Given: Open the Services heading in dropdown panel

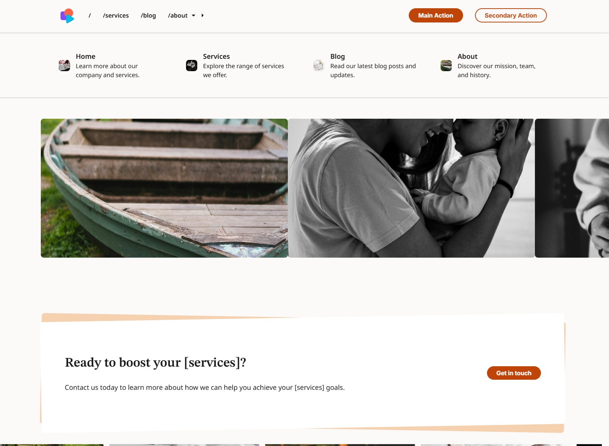Looking at the screenshot, I should click(x=216, y=57).
